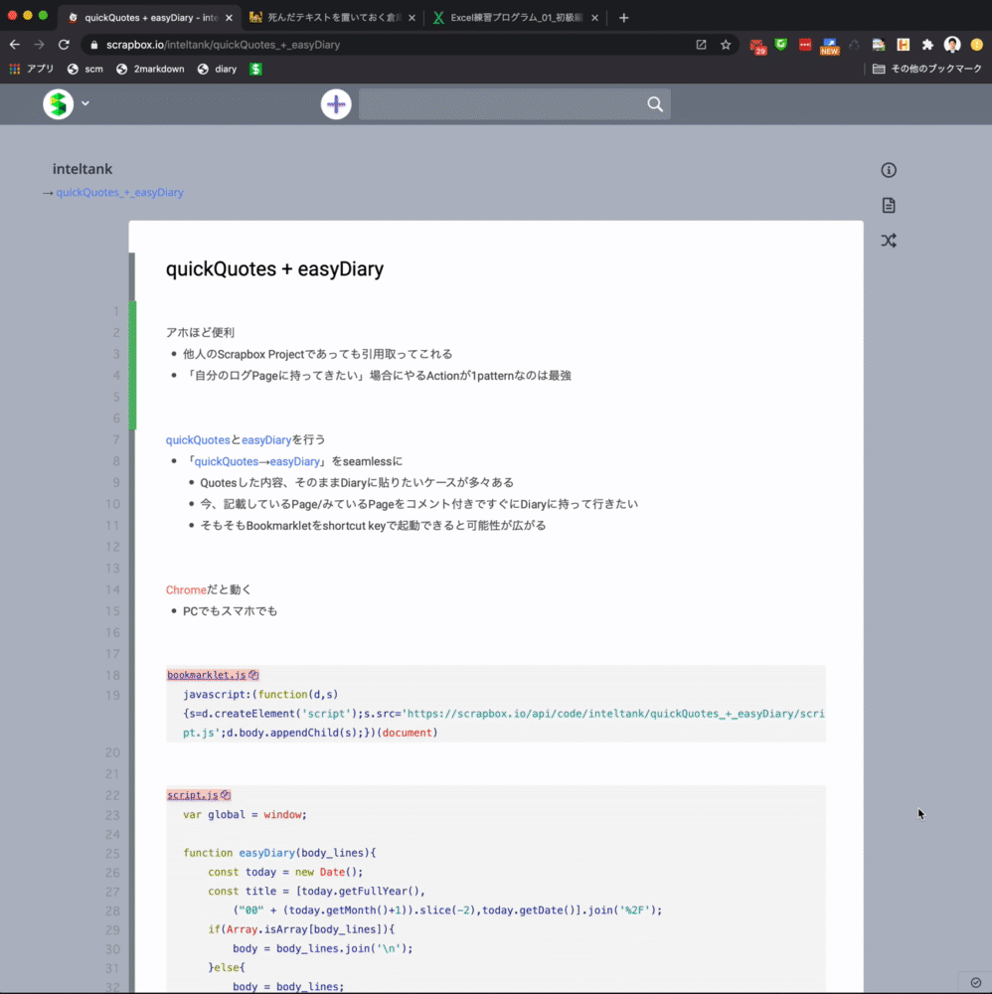Image resolution: width=992 pixels, height=994 pixels.
Task: Click the orange H extension icon
Action: click(x=904, y=45)
